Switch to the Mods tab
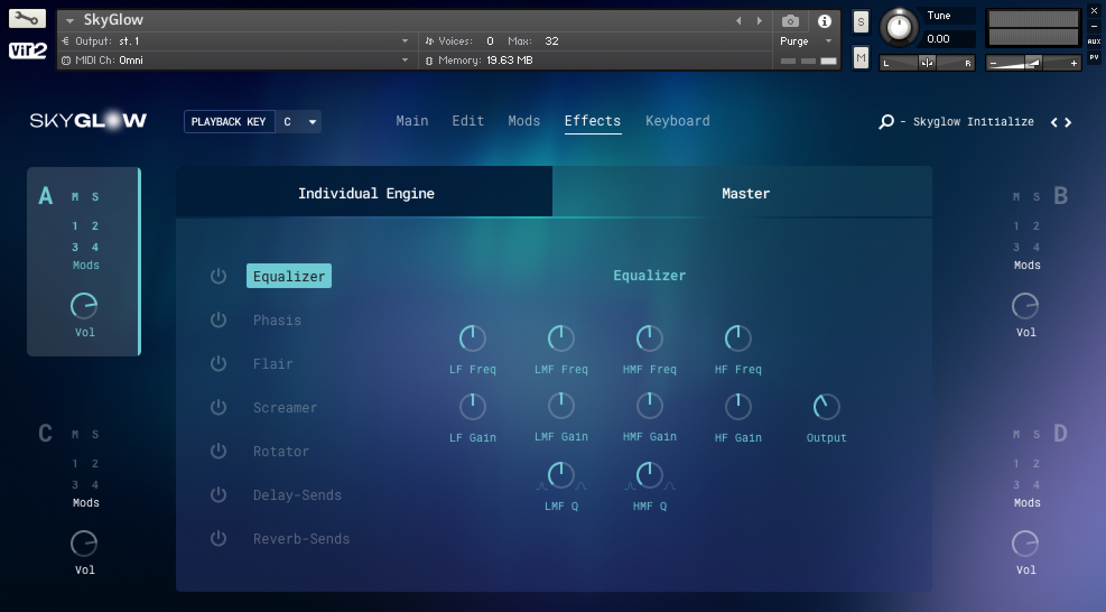 click(x=523, y=121)
